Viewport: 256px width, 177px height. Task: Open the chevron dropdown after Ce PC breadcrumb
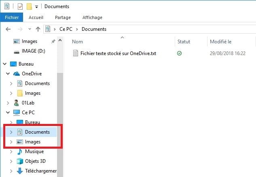click(x=77, y=29)
